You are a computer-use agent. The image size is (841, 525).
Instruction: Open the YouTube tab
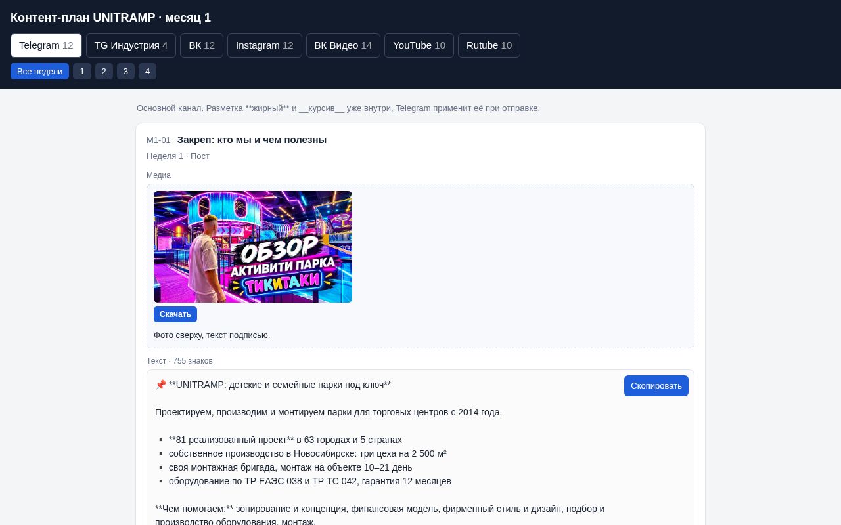pyautogui.click(x=419, y=45)
